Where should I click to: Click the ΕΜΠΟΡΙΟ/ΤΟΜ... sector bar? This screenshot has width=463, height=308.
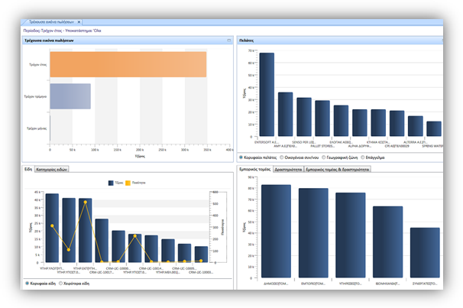click(313, 233)
